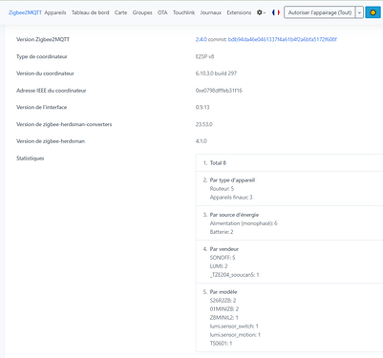Open the Extensions page
Screen dimensions: 383x358
click(x=239, y=12)
